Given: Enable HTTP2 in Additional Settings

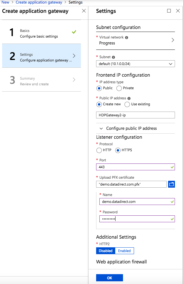Looking at the screenshot, I should click(x=124, y=251).
